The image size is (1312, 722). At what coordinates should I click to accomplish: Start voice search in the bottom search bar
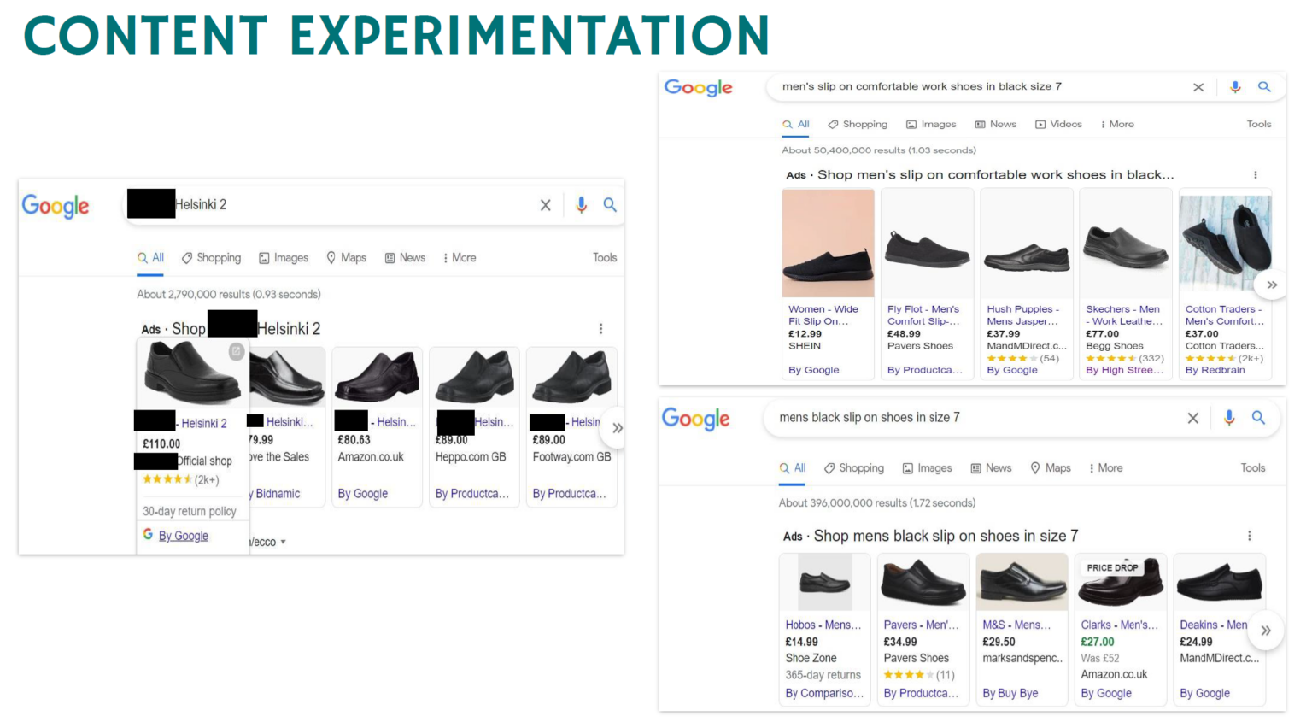(1230, 418)
